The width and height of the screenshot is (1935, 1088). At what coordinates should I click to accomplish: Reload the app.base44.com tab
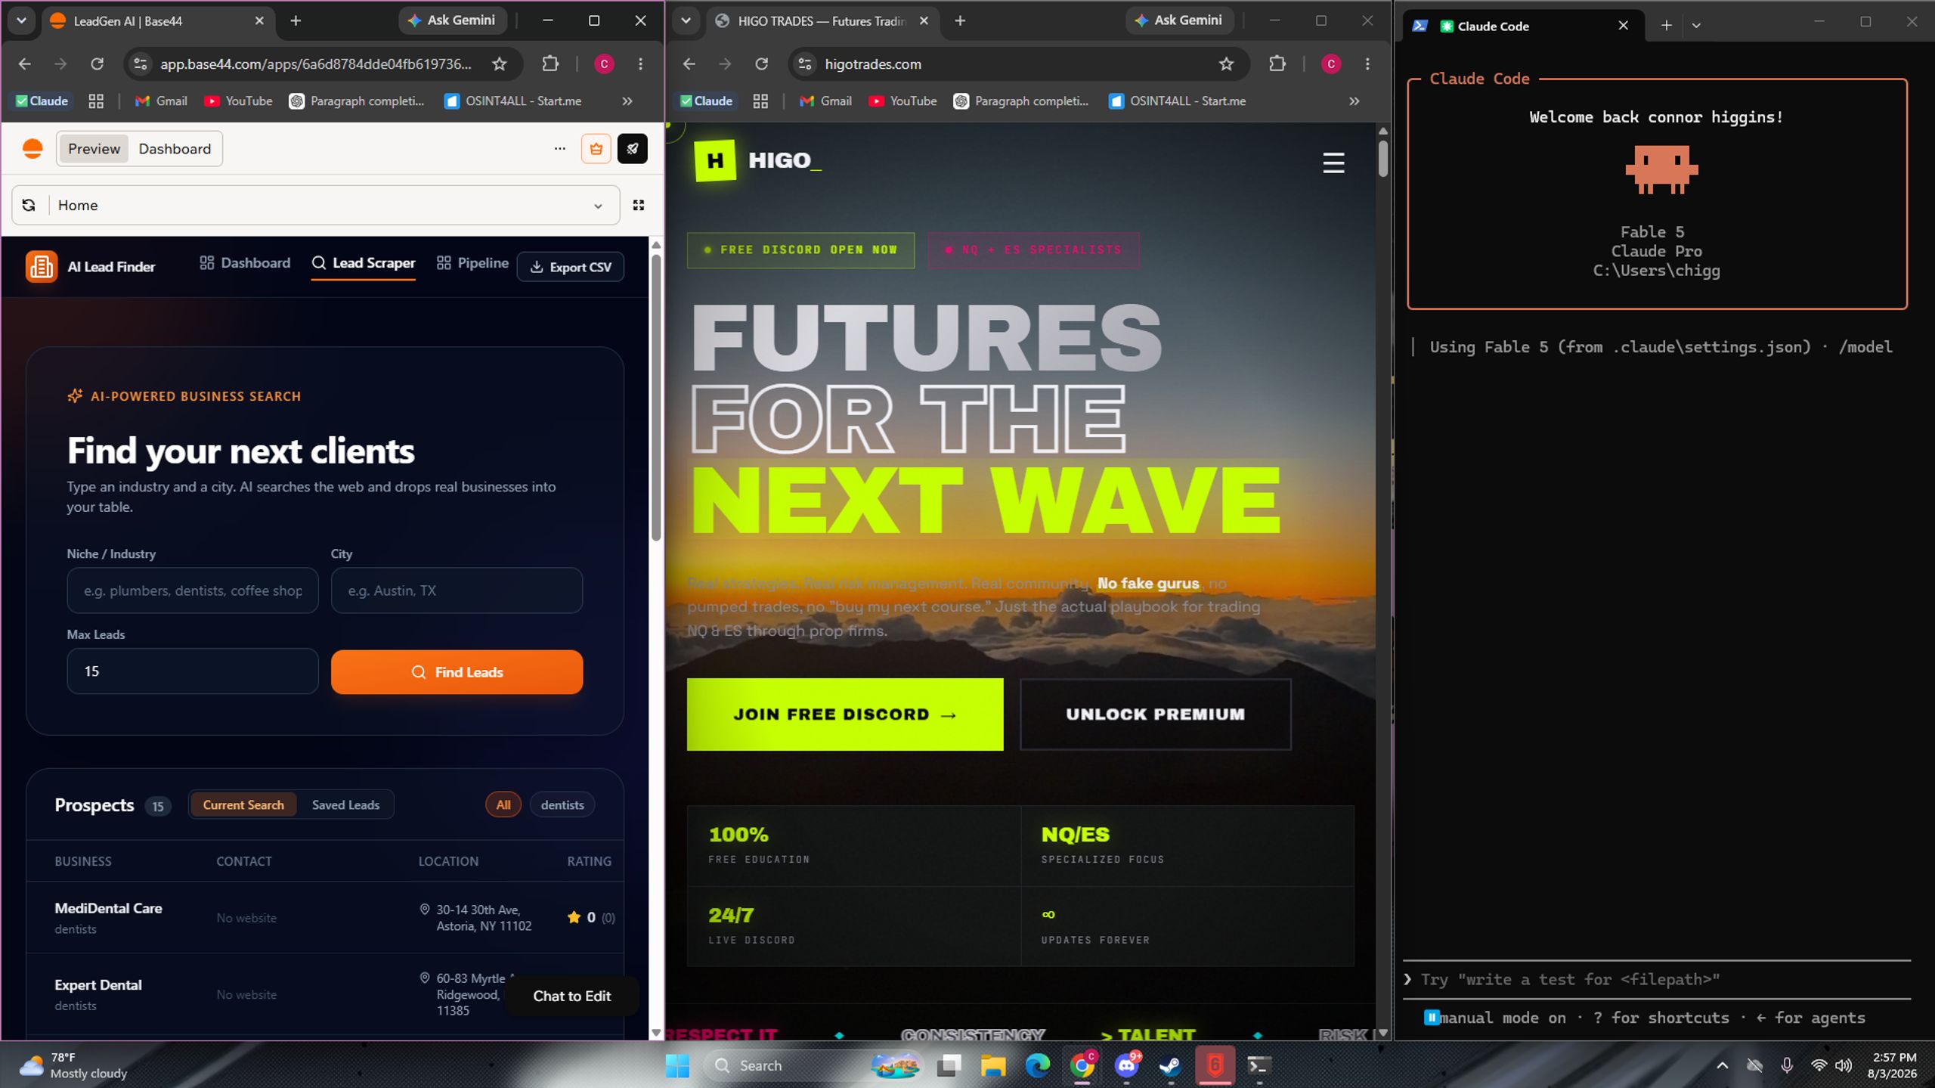pos(98,64)
